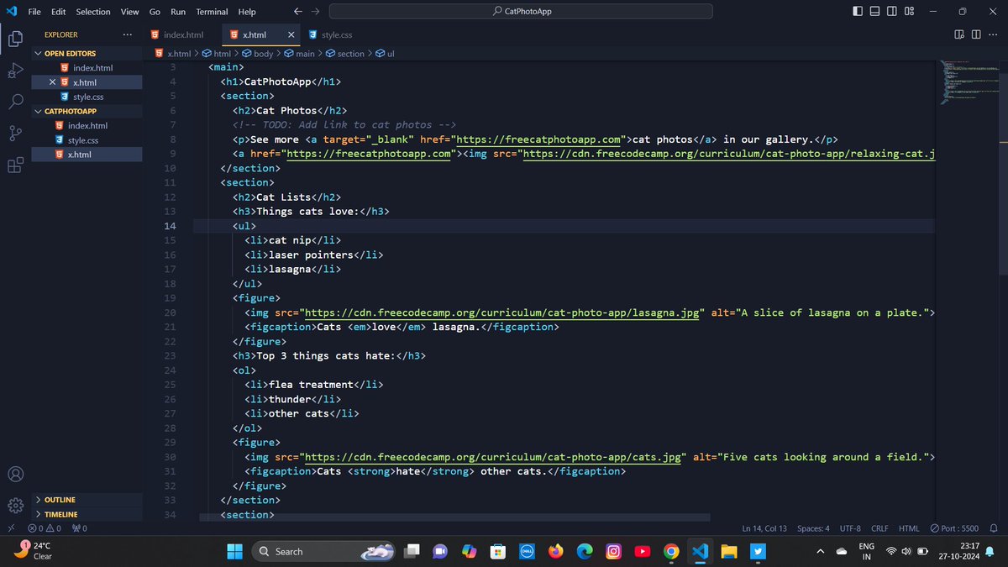Open the File menu
The height and width of the screenshot is (567, 1008).
tap(34, 12)
